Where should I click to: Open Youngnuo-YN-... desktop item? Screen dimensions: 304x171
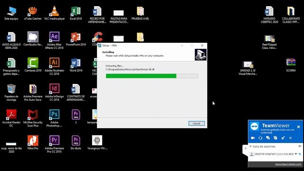tap(97, 142)
